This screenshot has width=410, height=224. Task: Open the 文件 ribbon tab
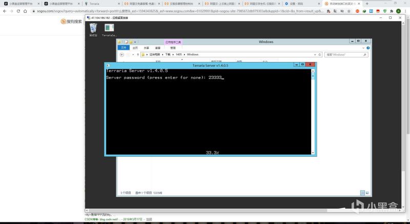(x=124, y=48)
